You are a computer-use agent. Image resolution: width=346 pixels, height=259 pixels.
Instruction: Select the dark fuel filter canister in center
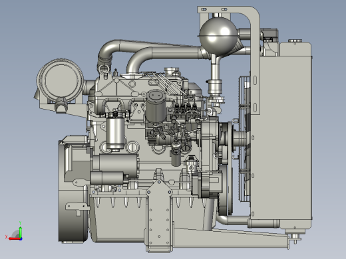tap(156, 106)
